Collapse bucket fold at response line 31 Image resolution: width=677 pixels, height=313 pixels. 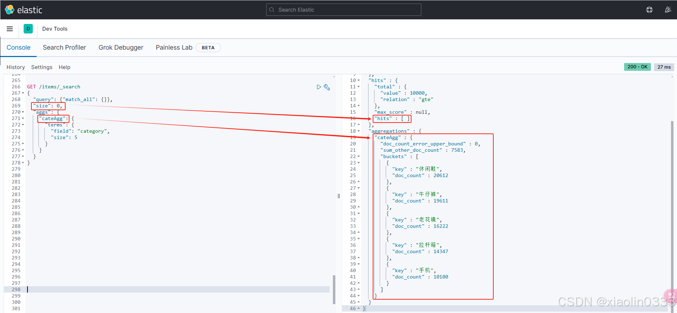pyautogui.click(x=359, y=214)
